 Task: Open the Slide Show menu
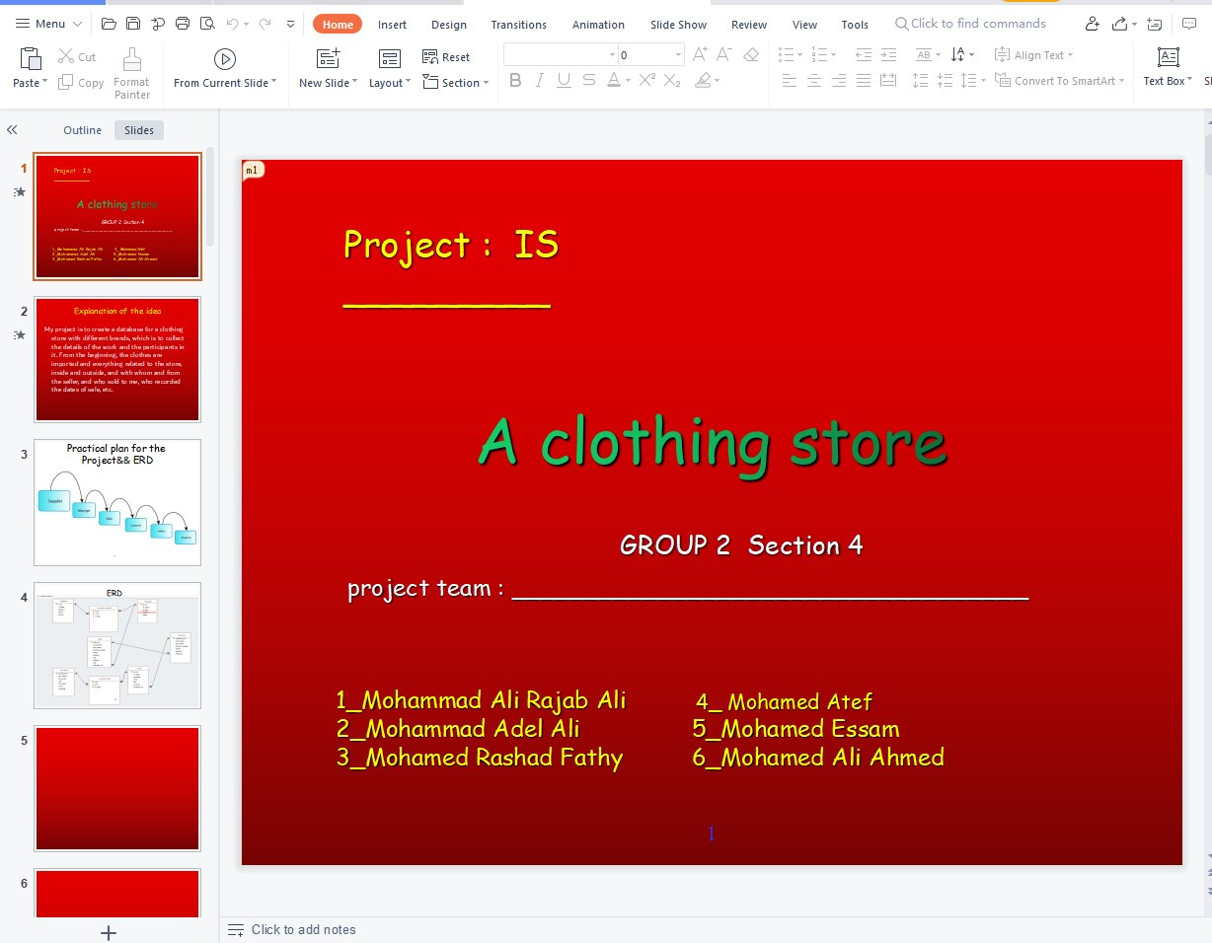point(677,25)
